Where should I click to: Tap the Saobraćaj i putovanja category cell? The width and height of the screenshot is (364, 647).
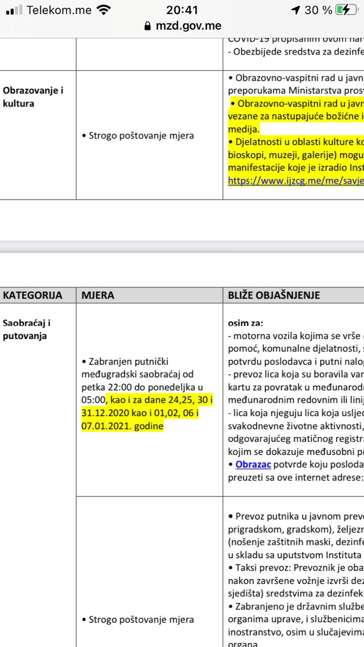point(27,329)
